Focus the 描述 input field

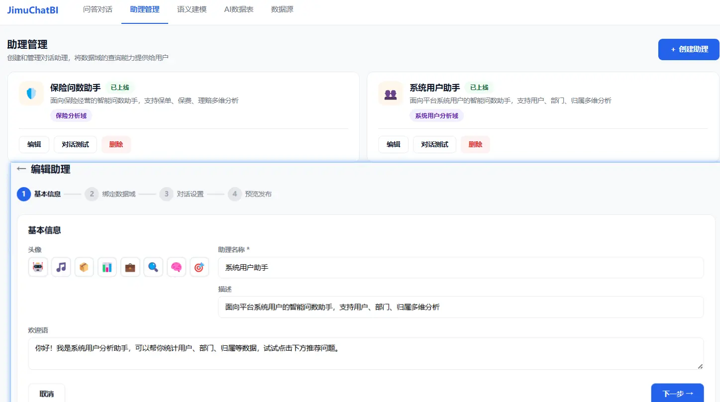461,307
